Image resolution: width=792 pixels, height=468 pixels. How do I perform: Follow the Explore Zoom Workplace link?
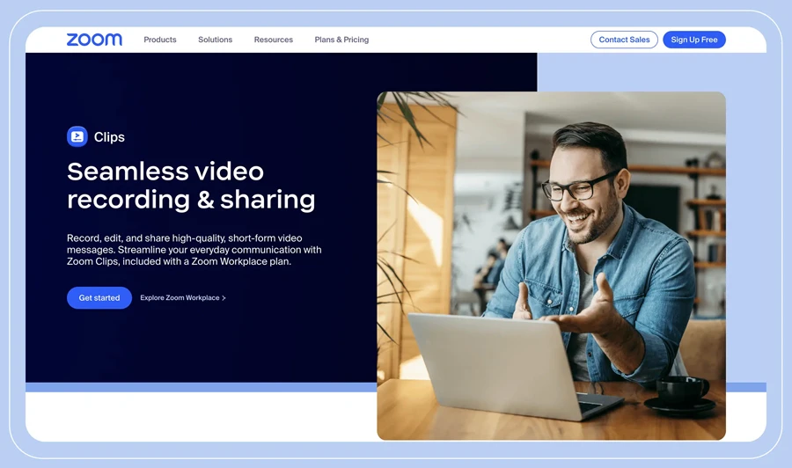pos(180,298)
